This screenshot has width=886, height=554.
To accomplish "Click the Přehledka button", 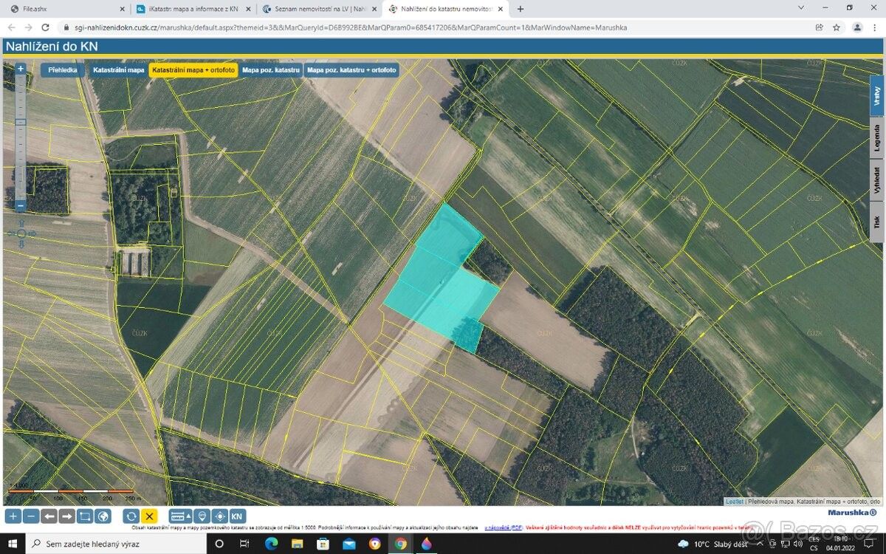I will click(63, 70).
